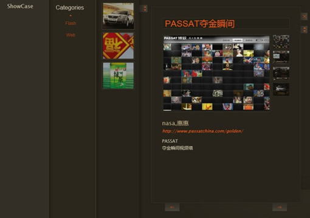Open the silver car project thumbnail
The height and width of the screenshot is (218, 310).
119,16
